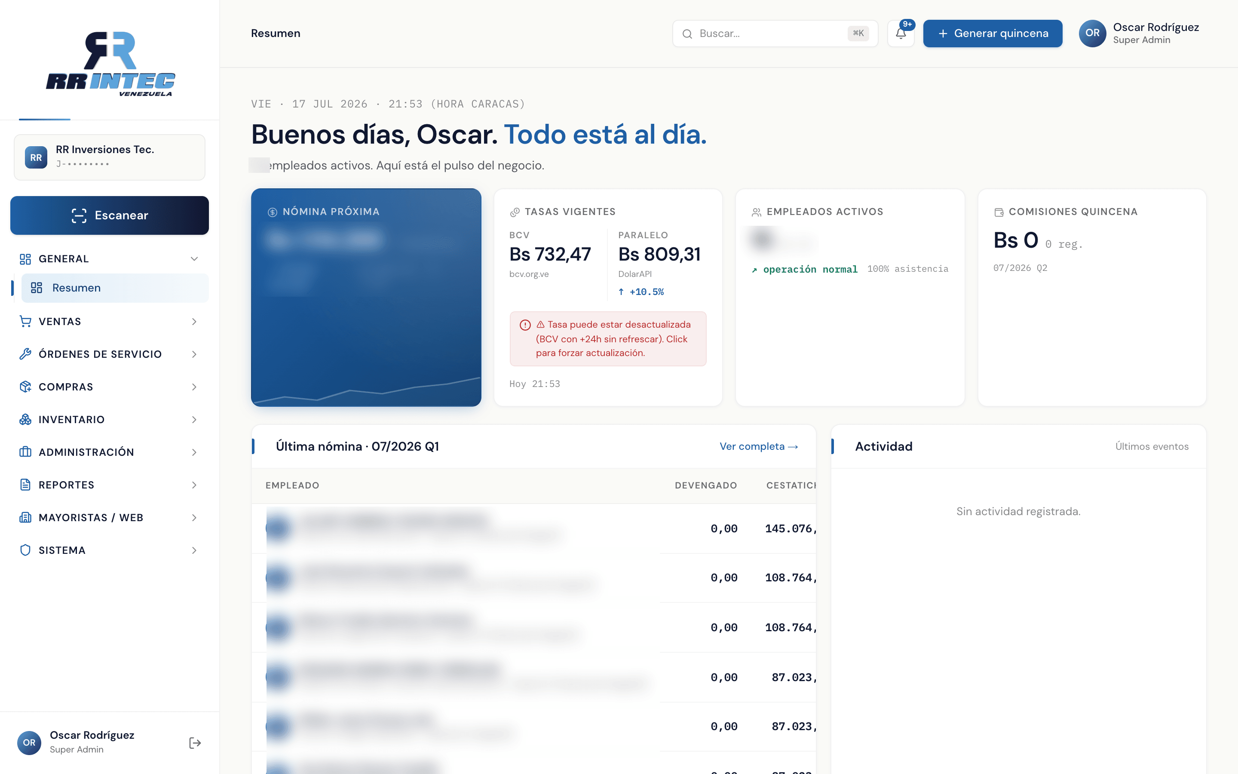1238x774 pixels.
Task: Click the Mayoristas / Web building icon
Action: 25,518
